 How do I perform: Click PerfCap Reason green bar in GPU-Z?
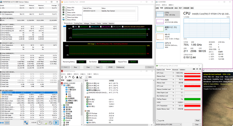coord(192,99)
